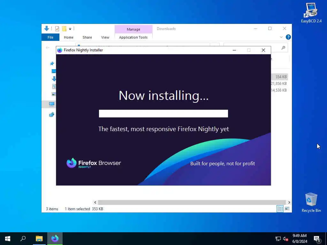This screenshot has width=327, height=245.
Task: Click the Explorer back arrow
Action: 48,48
